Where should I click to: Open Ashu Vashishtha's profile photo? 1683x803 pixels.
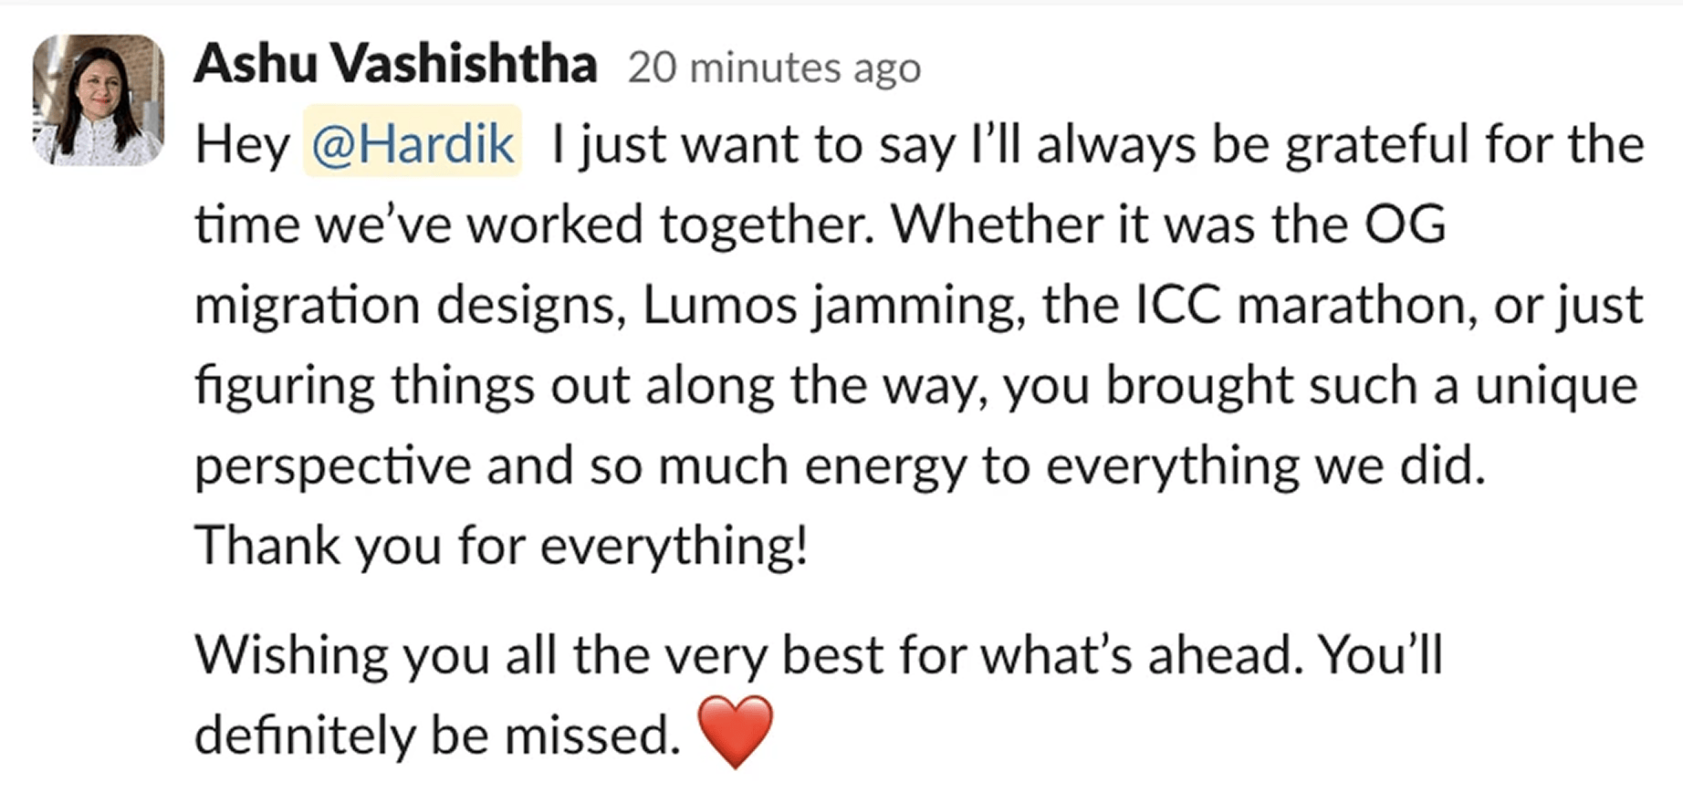click(x=99, y=100)
